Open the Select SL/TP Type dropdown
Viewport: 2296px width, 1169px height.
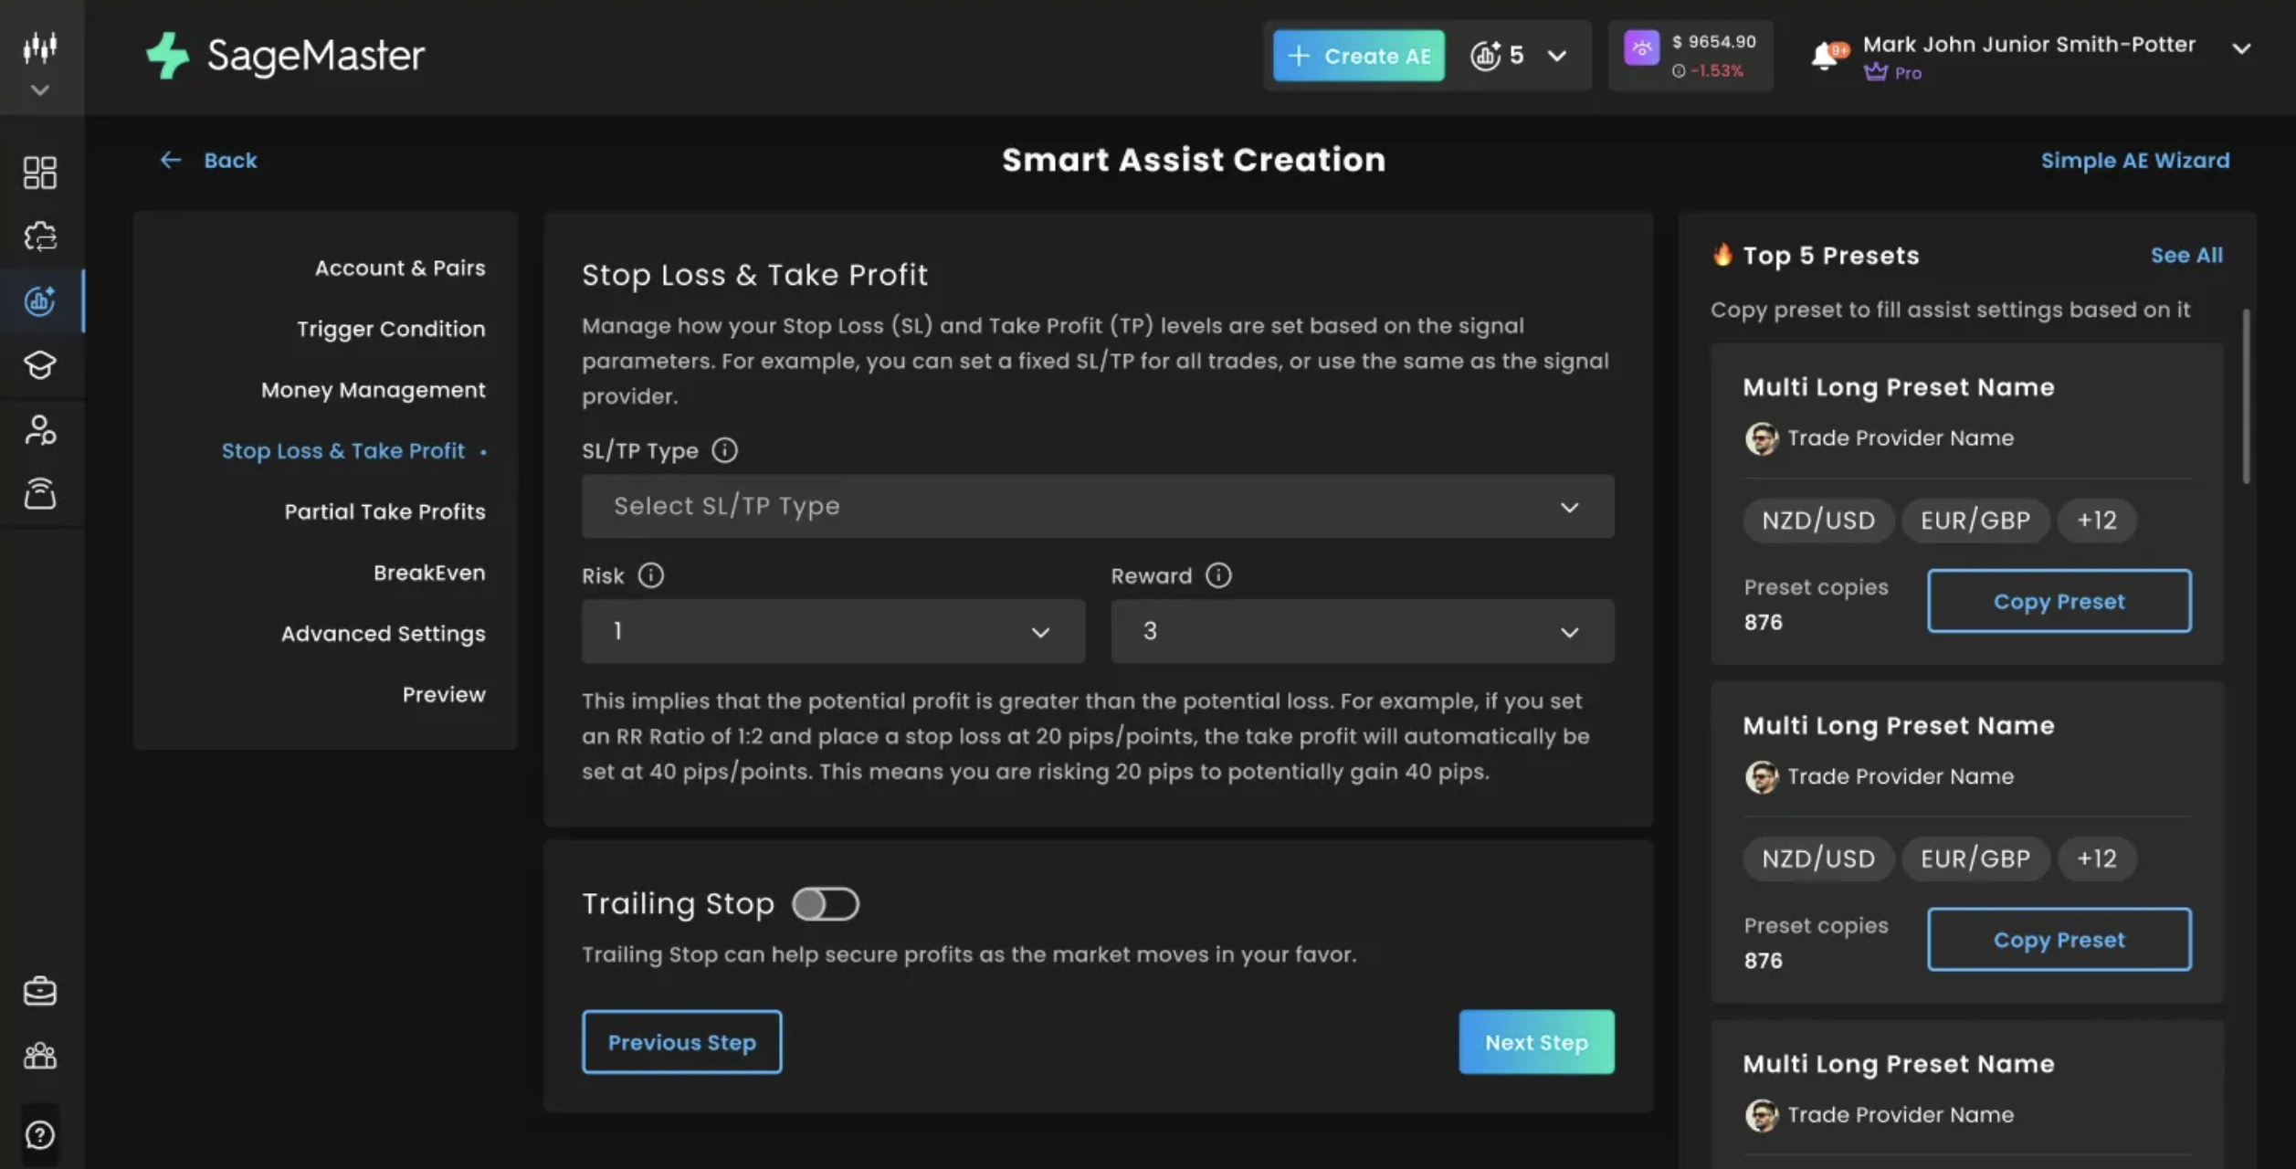[1097, 506]
